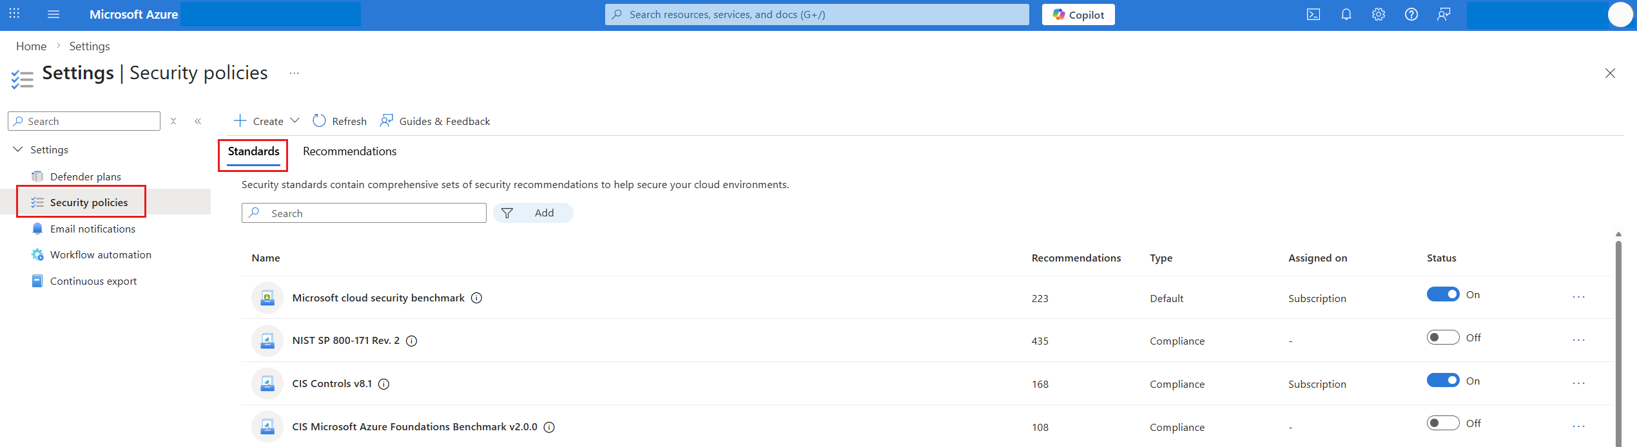Screen dimensions: 1637x447
Task: Open portal settings gear
Action: (1379, 14)
